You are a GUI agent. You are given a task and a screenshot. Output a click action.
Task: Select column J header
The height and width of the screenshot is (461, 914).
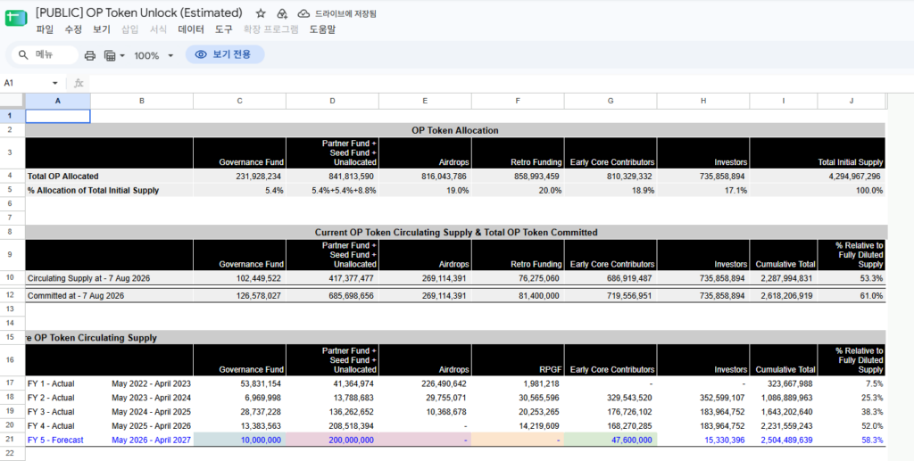point(851,101)
